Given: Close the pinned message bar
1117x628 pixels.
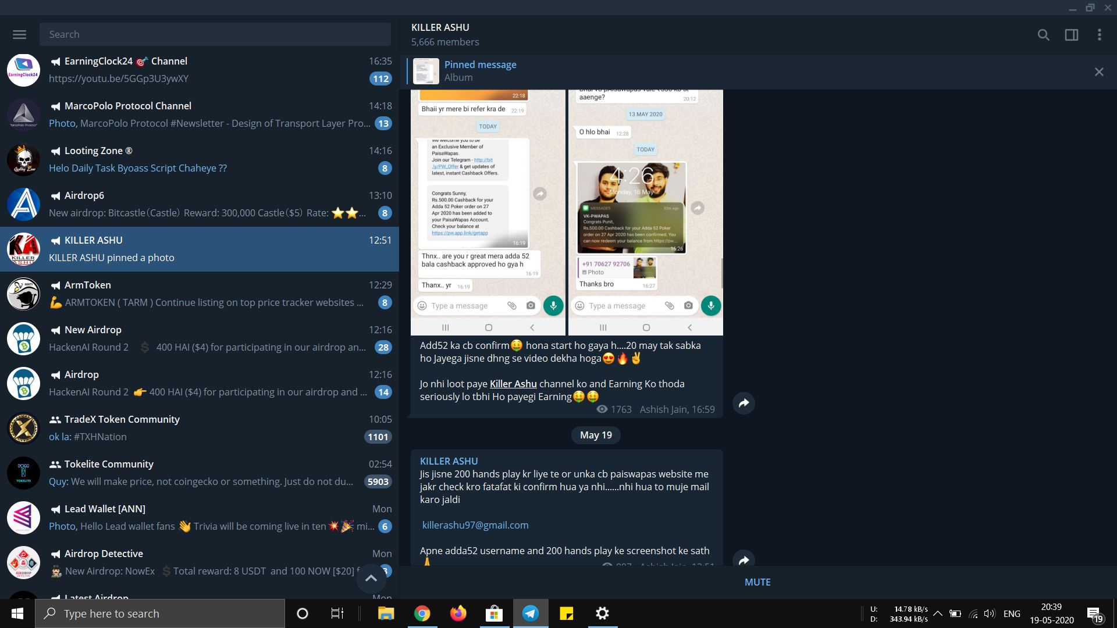Looking at the screenshot, I should (1099, 72).
